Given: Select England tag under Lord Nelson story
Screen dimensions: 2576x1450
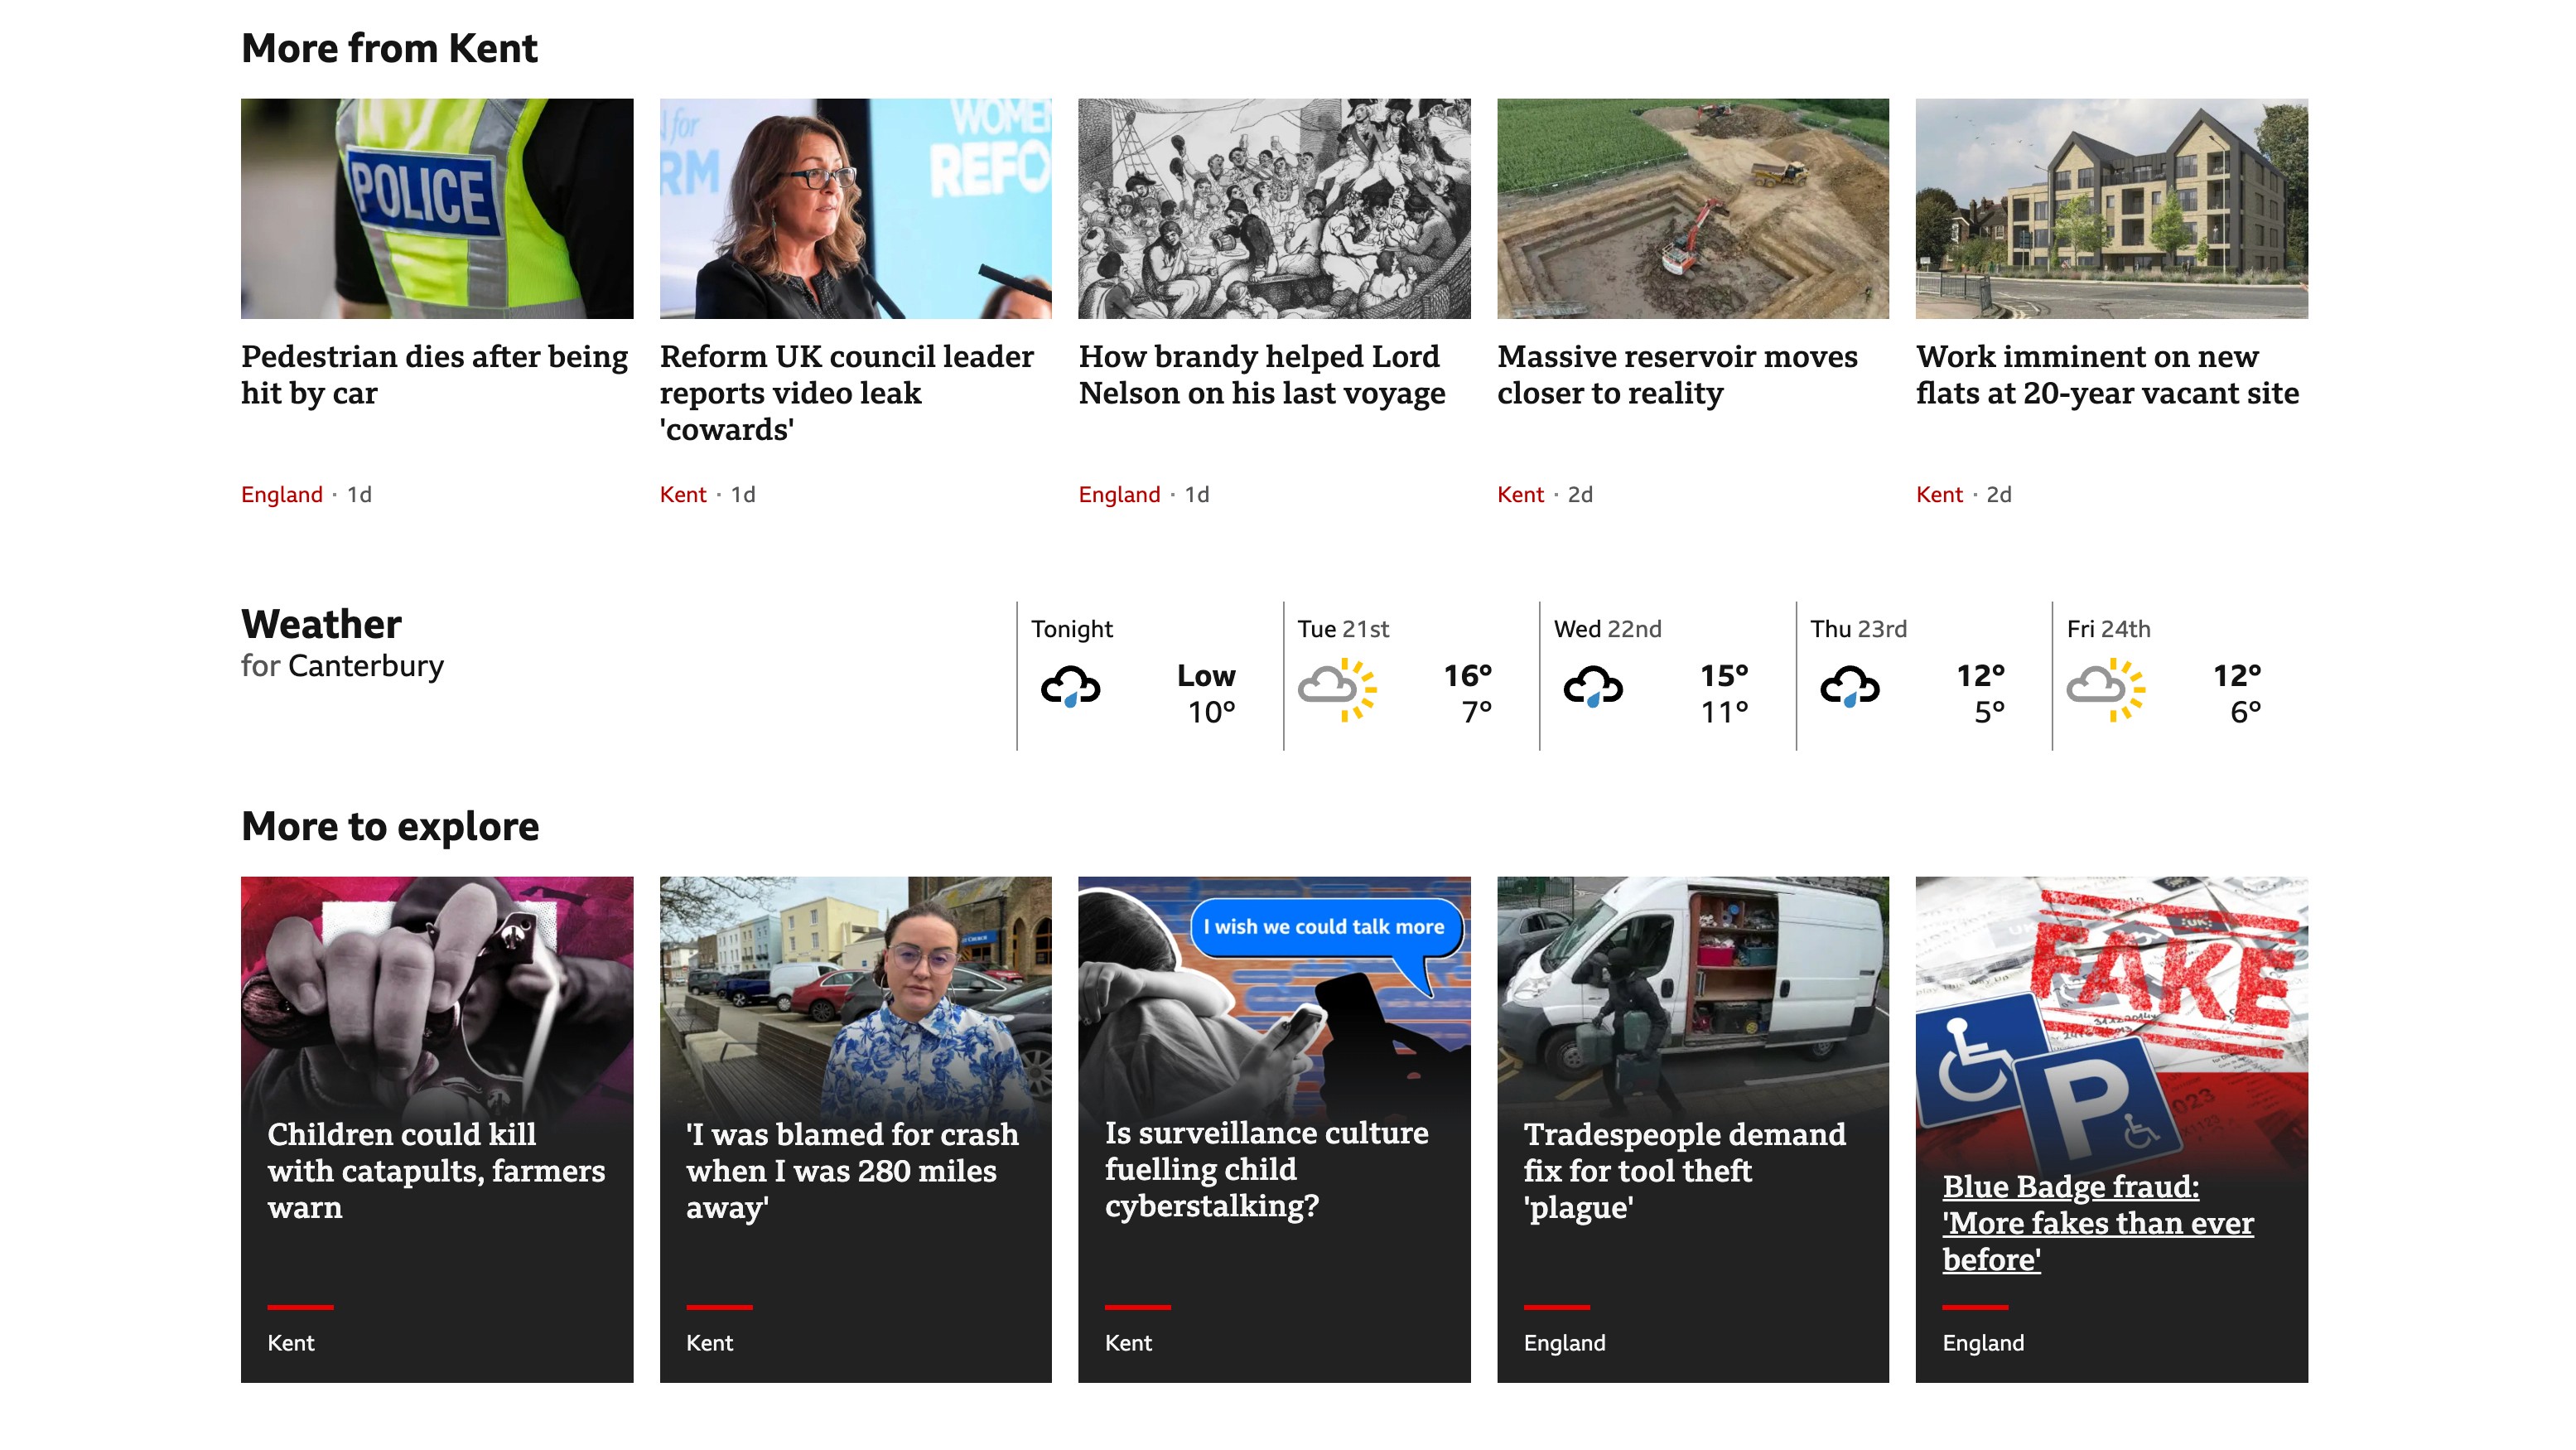Looking at the screenshot, I should tap(1119, 494).
